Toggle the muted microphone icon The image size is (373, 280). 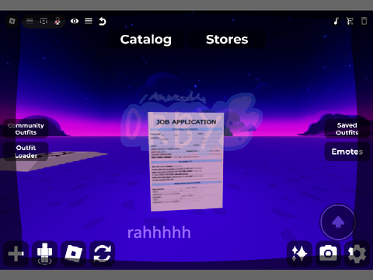58,21
